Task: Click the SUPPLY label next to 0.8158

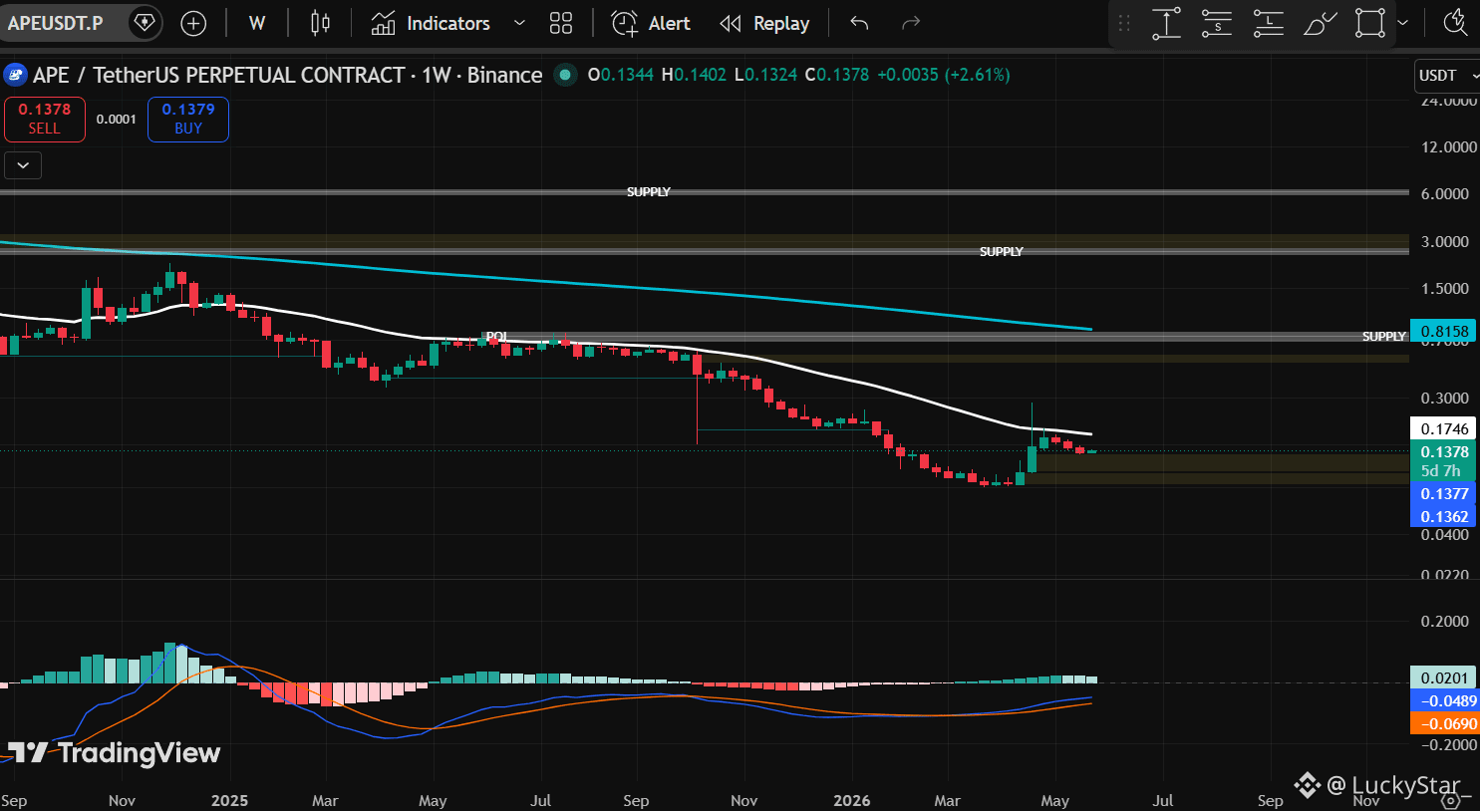Action: pos(1384,337)
